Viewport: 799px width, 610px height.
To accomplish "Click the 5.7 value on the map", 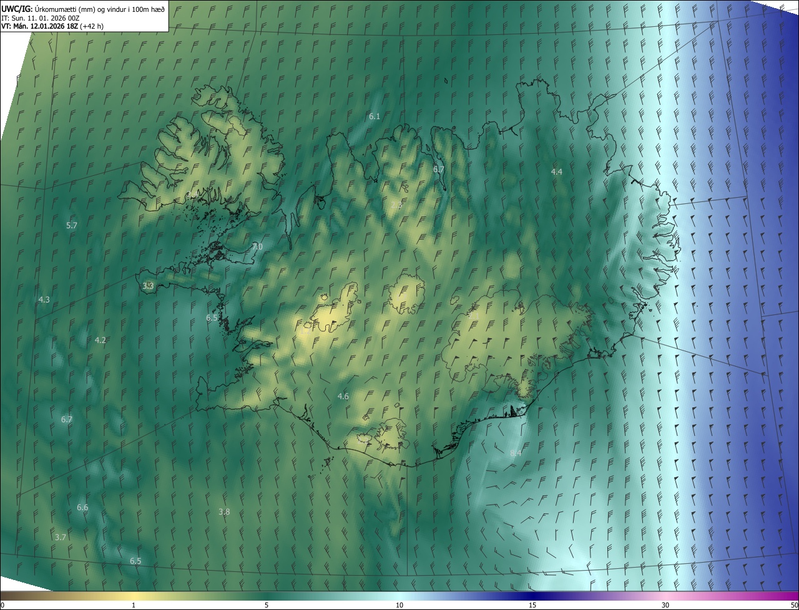I will [72, 225].
